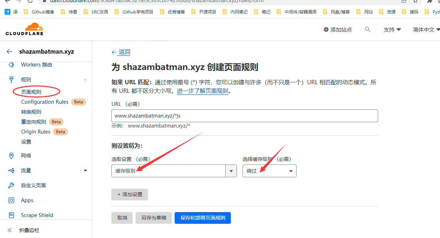Click the 流量 routing icon
This screenshot has width=440, height=238.
point(11,171)
